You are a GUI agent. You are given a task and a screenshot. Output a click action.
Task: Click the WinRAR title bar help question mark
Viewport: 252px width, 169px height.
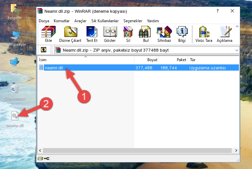pyautogui.click(x=218, y=11)
